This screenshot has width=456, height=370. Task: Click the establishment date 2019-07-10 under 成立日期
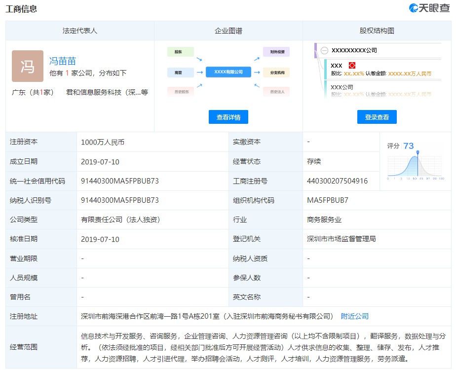click(x=100, y=162)
